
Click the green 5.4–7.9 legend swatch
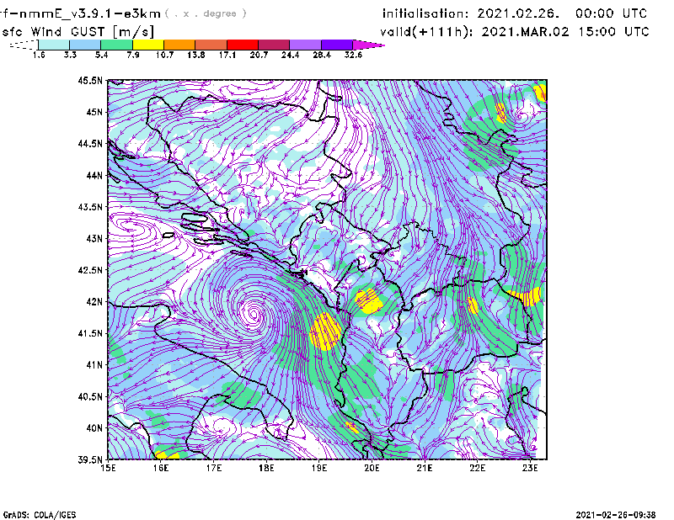[x=117, y=45]
